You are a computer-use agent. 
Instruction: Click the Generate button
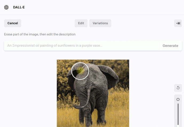170,46
